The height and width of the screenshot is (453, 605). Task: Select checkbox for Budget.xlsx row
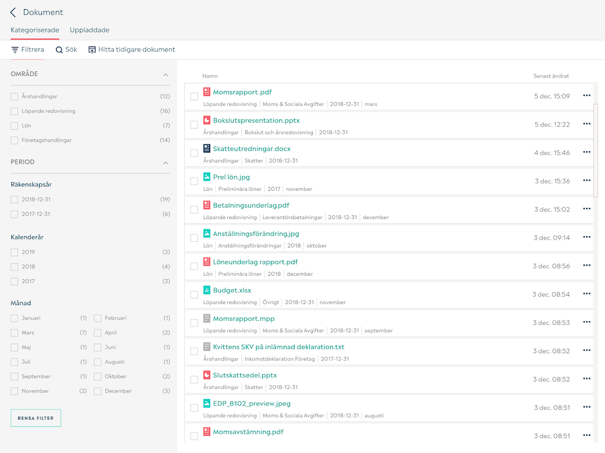194,294
